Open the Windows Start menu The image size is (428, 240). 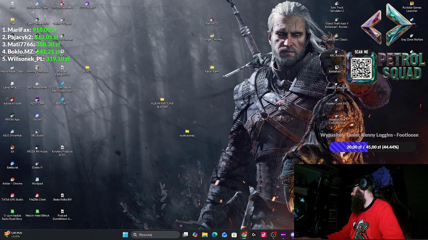125,235
